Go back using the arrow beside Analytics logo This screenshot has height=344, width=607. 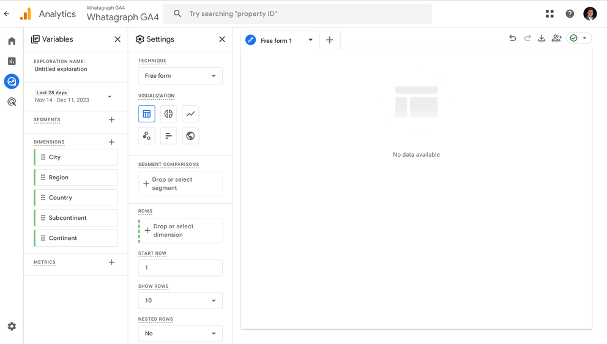pyautogui.click(x=7, y=13)
